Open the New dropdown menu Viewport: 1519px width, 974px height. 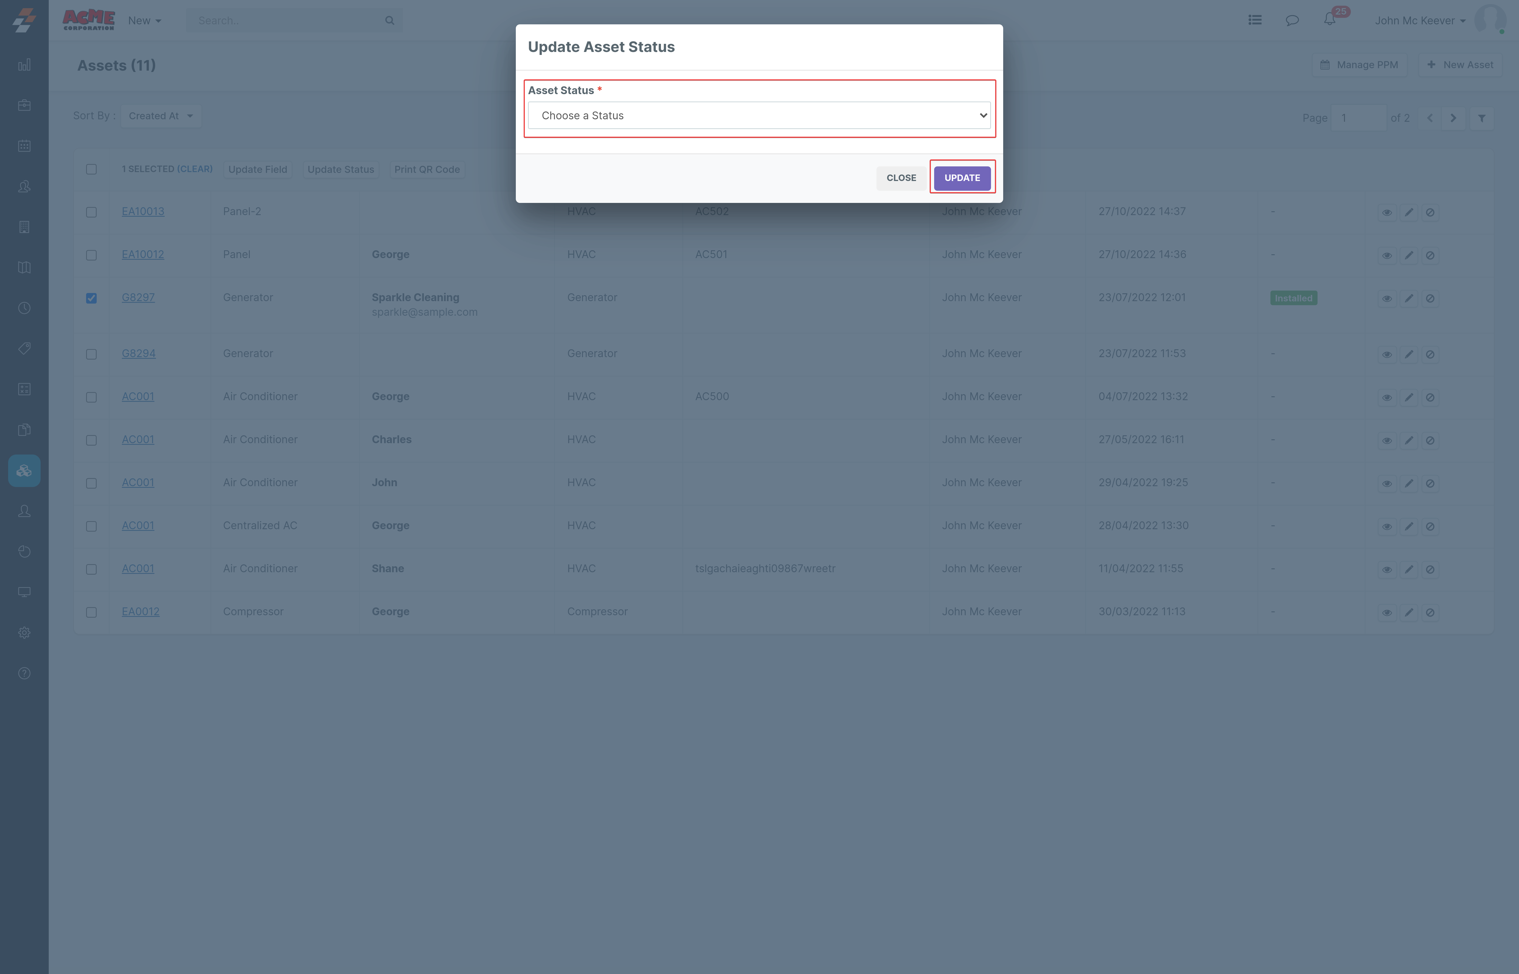point(144,21)
